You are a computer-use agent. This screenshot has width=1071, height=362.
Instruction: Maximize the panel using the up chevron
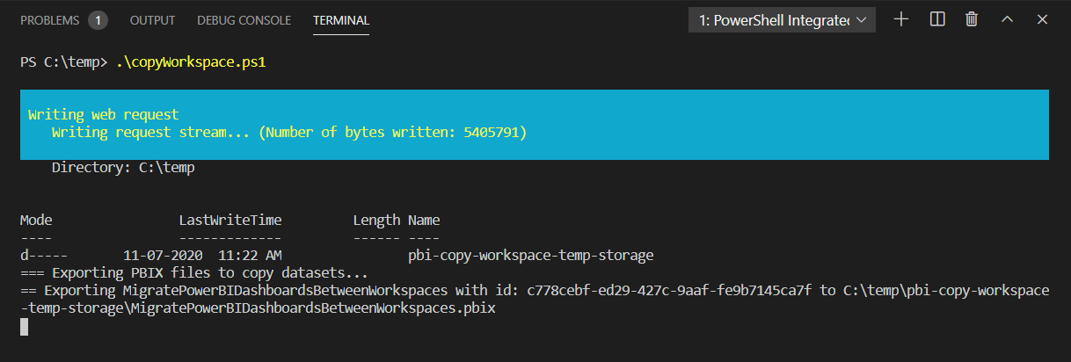tap(1008, 19)
